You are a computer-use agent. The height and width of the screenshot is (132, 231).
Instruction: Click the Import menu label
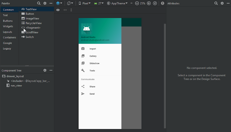[93, 49]
